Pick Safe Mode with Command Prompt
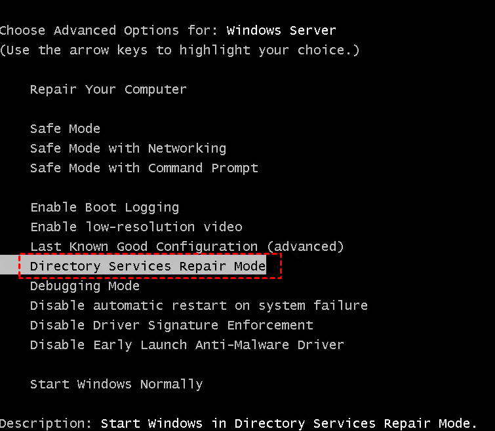 point(144,168)
